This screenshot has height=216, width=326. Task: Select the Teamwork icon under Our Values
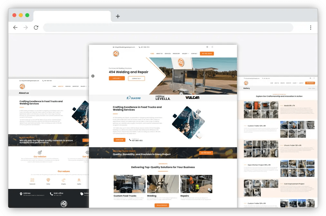pos(32,181)
